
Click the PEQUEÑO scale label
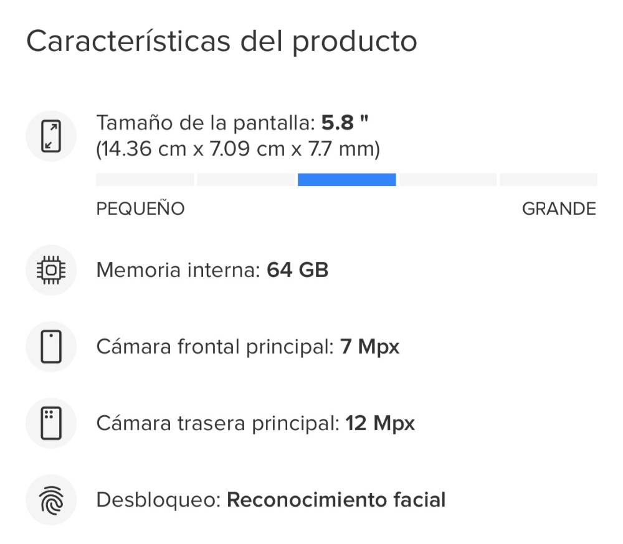(x=140, y=209)
